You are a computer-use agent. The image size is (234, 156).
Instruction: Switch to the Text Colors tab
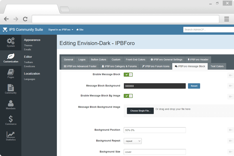point(217,66)
